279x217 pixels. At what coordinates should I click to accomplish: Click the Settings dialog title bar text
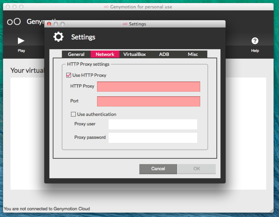click(137, 24)
